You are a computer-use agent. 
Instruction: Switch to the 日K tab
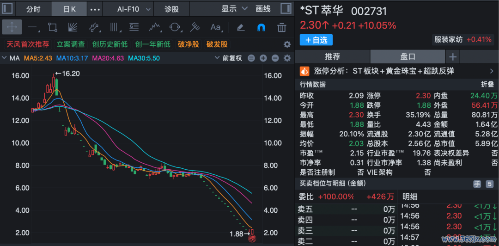pos(69,9)
